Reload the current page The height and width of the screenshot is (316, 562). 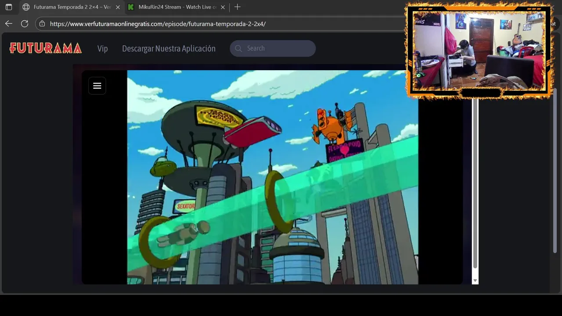point(25,24)
